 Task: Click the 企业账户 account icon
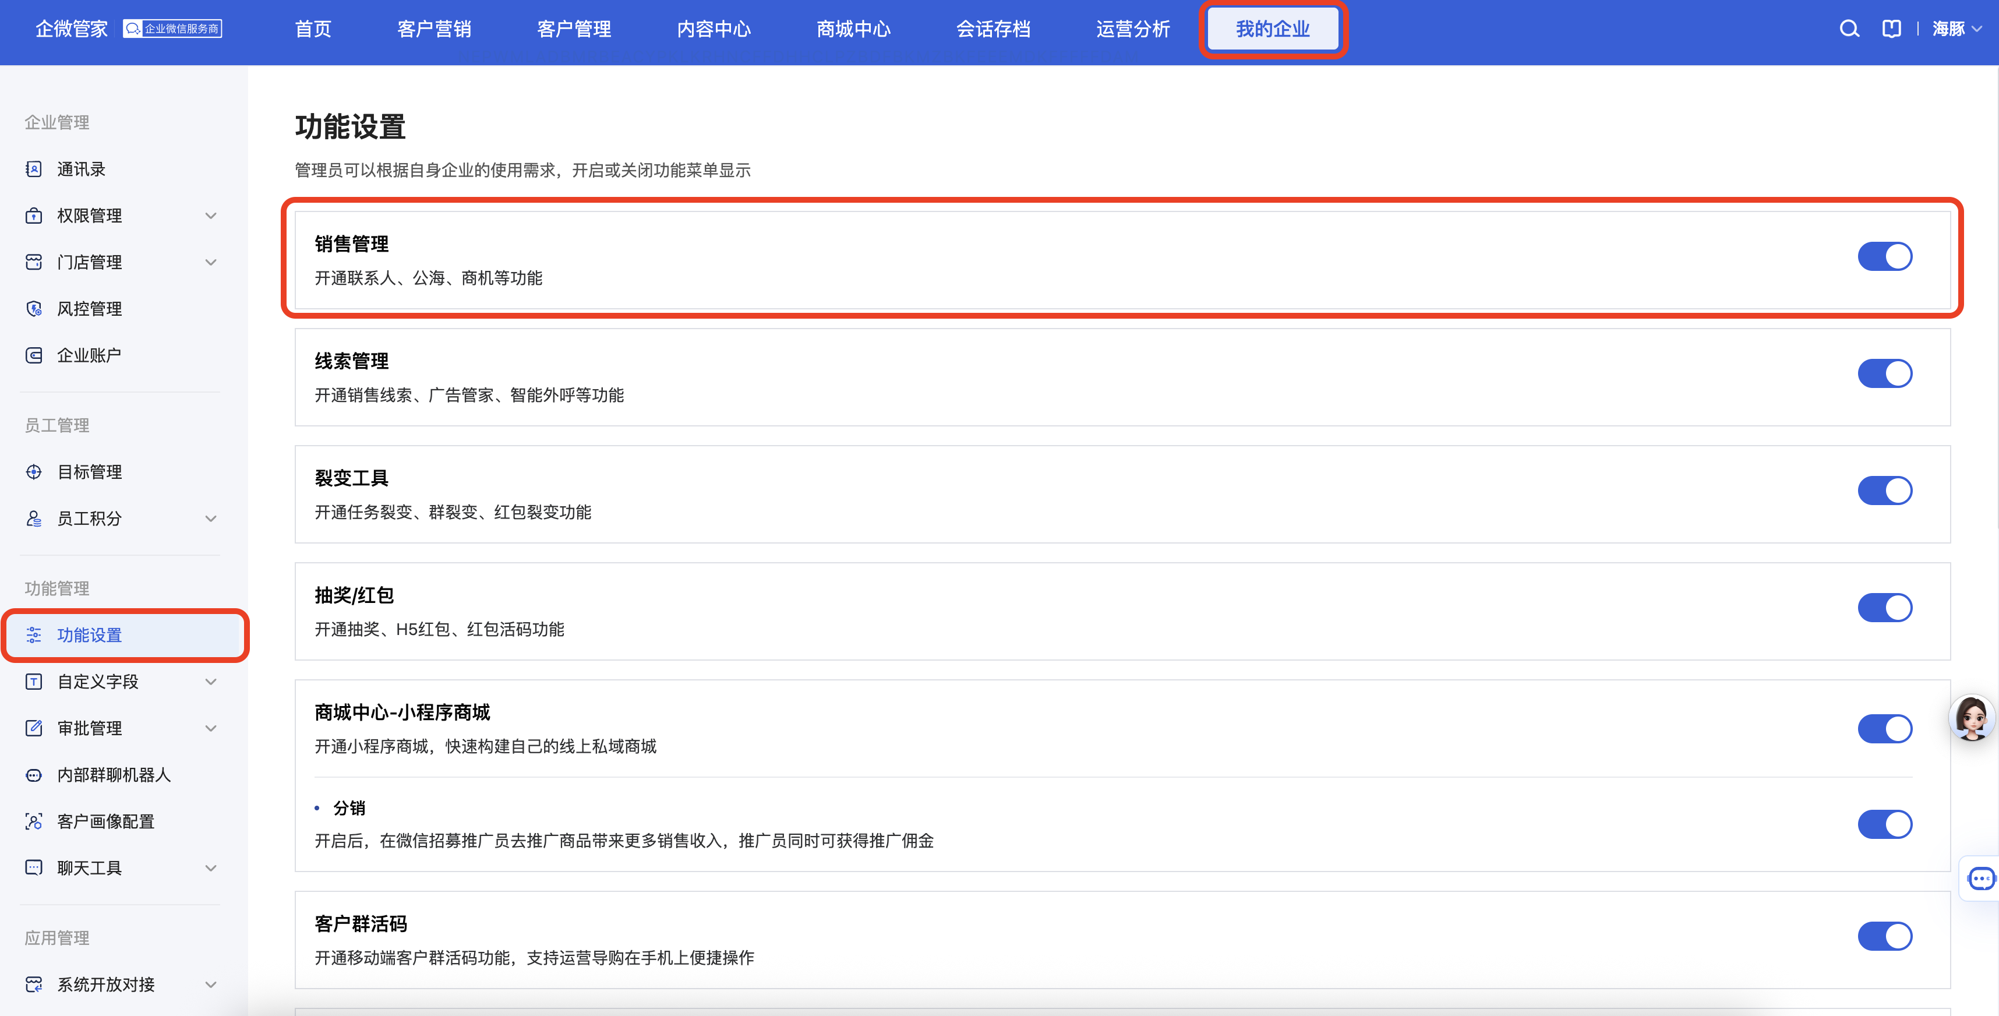[33, 355]
